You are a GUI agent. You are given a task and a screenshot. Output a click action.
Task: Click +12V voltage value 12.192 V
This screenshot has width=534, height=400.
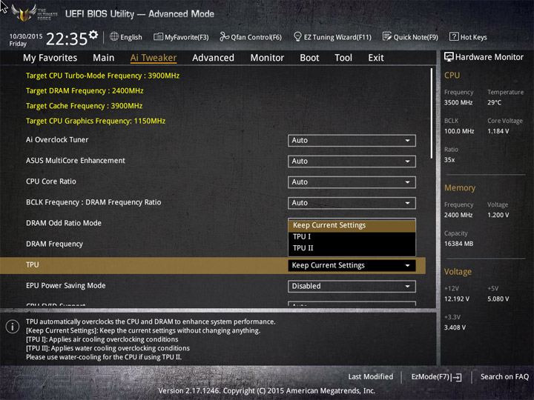(x=456, y=299)
